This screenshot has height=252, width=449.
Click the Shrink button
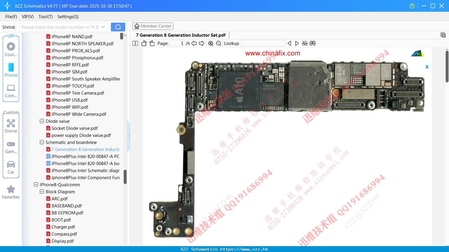pos(9,27)
